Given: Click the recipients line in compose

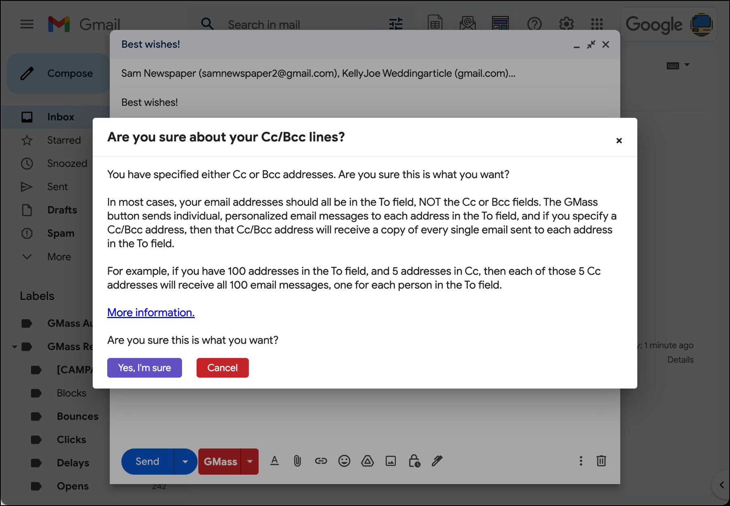Looking at the screenshot, I should [365, 73].
